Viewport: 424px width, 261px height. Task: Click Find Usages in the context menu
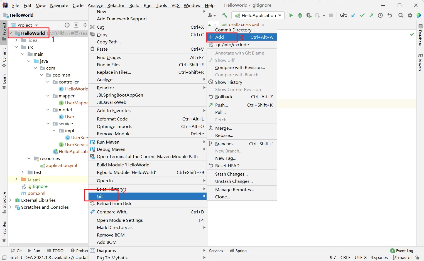(x=148, y=57)
